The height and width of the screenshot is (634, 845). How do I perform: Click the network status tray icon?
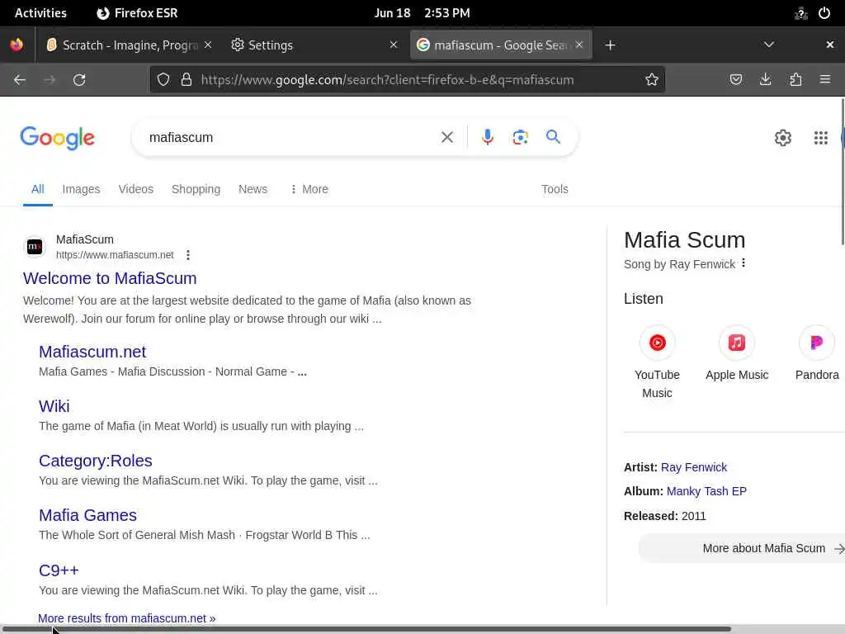pyautogui.click(x=800, y=13)
